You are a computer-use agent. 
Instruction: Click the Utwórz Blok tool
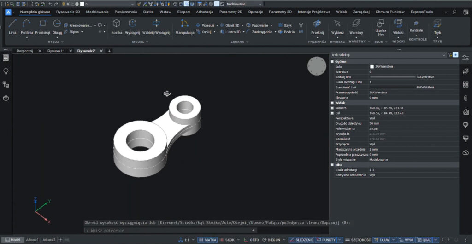[380, 27]
